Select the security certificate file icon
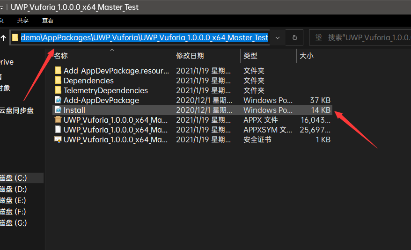 58,140
